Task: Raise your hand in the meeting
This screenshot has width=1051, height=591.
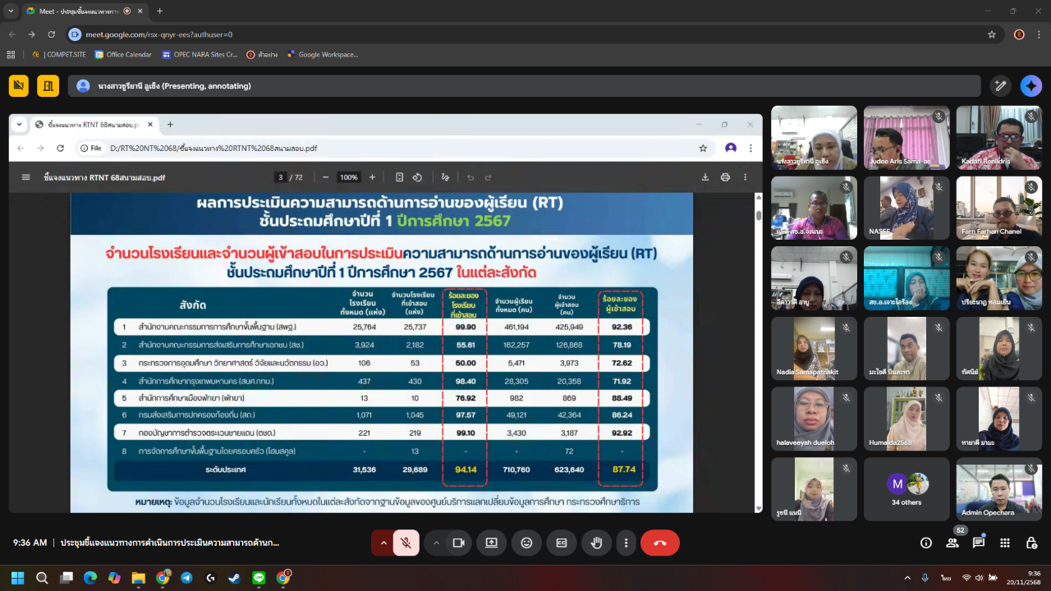Action: pyautogui.click(x=597, y=543)
